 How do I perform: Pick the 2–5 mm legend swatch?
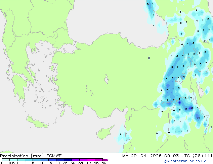(29, 160)
